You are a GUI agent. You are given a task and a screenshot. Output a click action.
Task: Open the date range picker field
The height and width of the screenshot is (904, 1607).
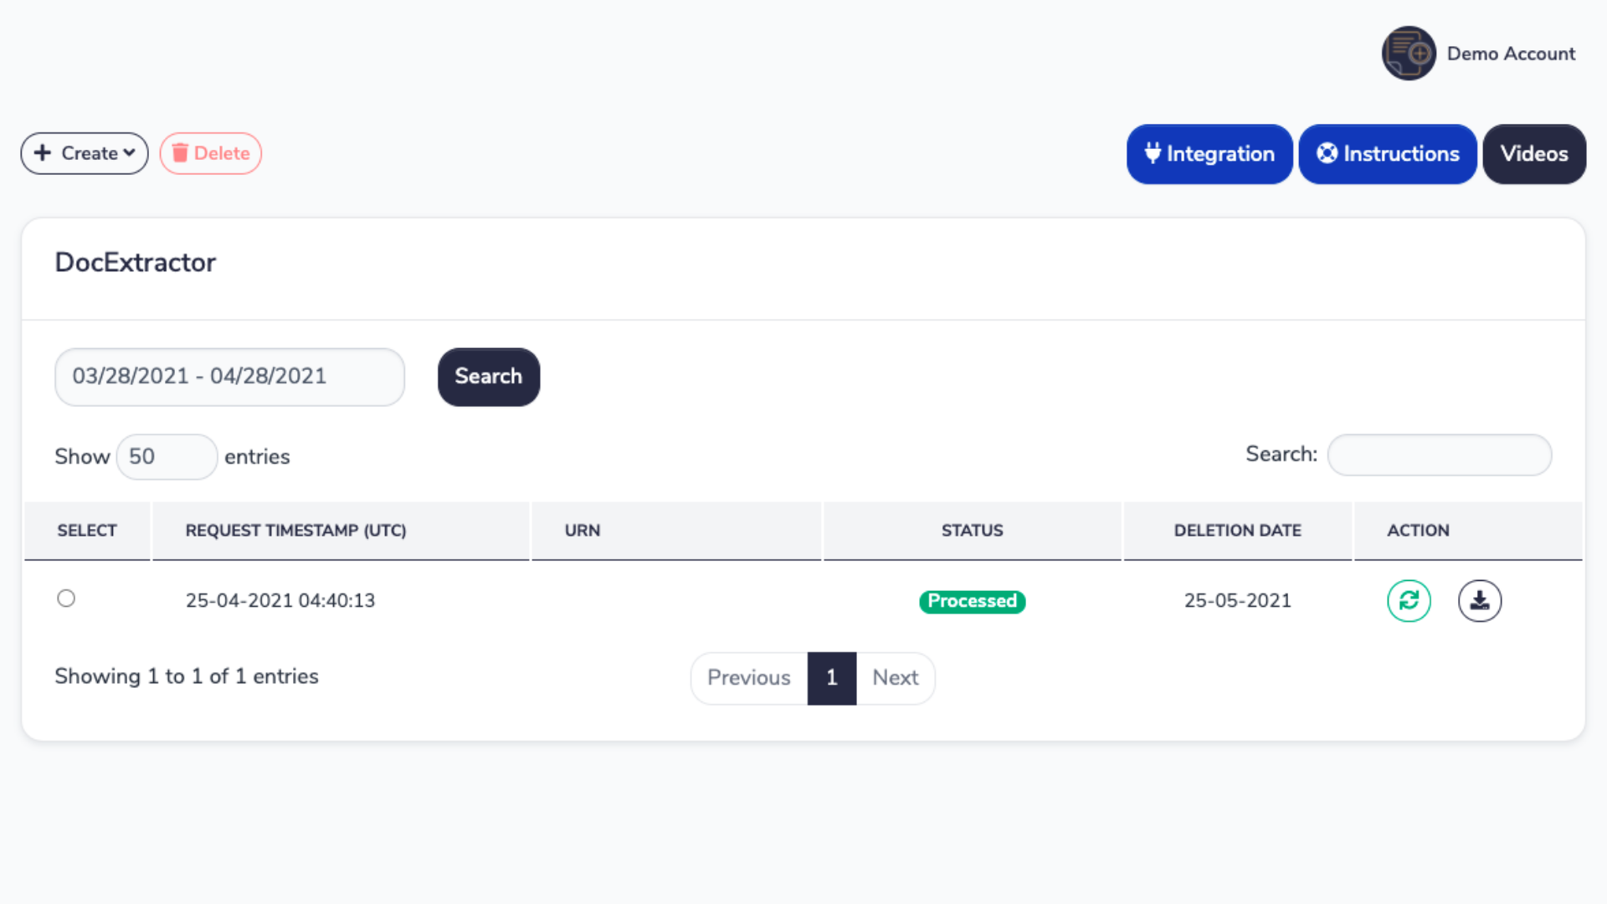pyautogui.click(x=229, y=377)
